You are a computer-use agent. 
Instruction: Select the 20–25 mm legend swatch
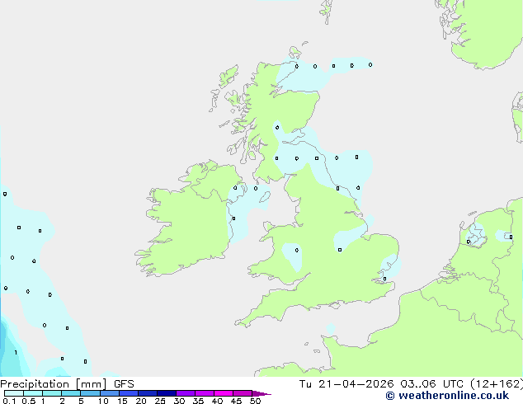pyautogui.click(x=148, y=393)
